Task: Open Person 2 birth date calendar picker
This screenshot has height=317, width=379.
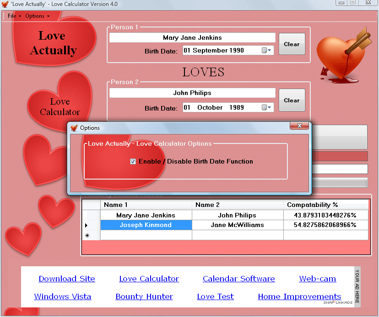Action: point(266,108)
